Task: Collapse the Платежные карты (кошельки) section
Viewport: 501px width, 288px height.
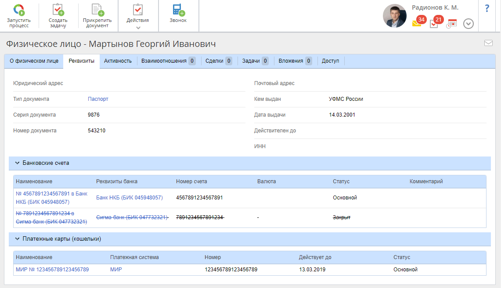Action: 18,239
